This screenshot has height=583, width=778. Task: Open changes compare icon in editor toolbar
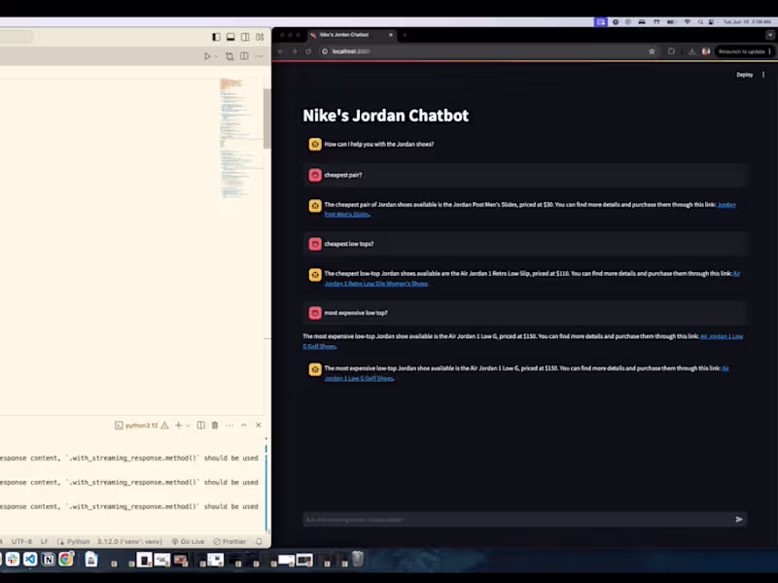(230, 56)
